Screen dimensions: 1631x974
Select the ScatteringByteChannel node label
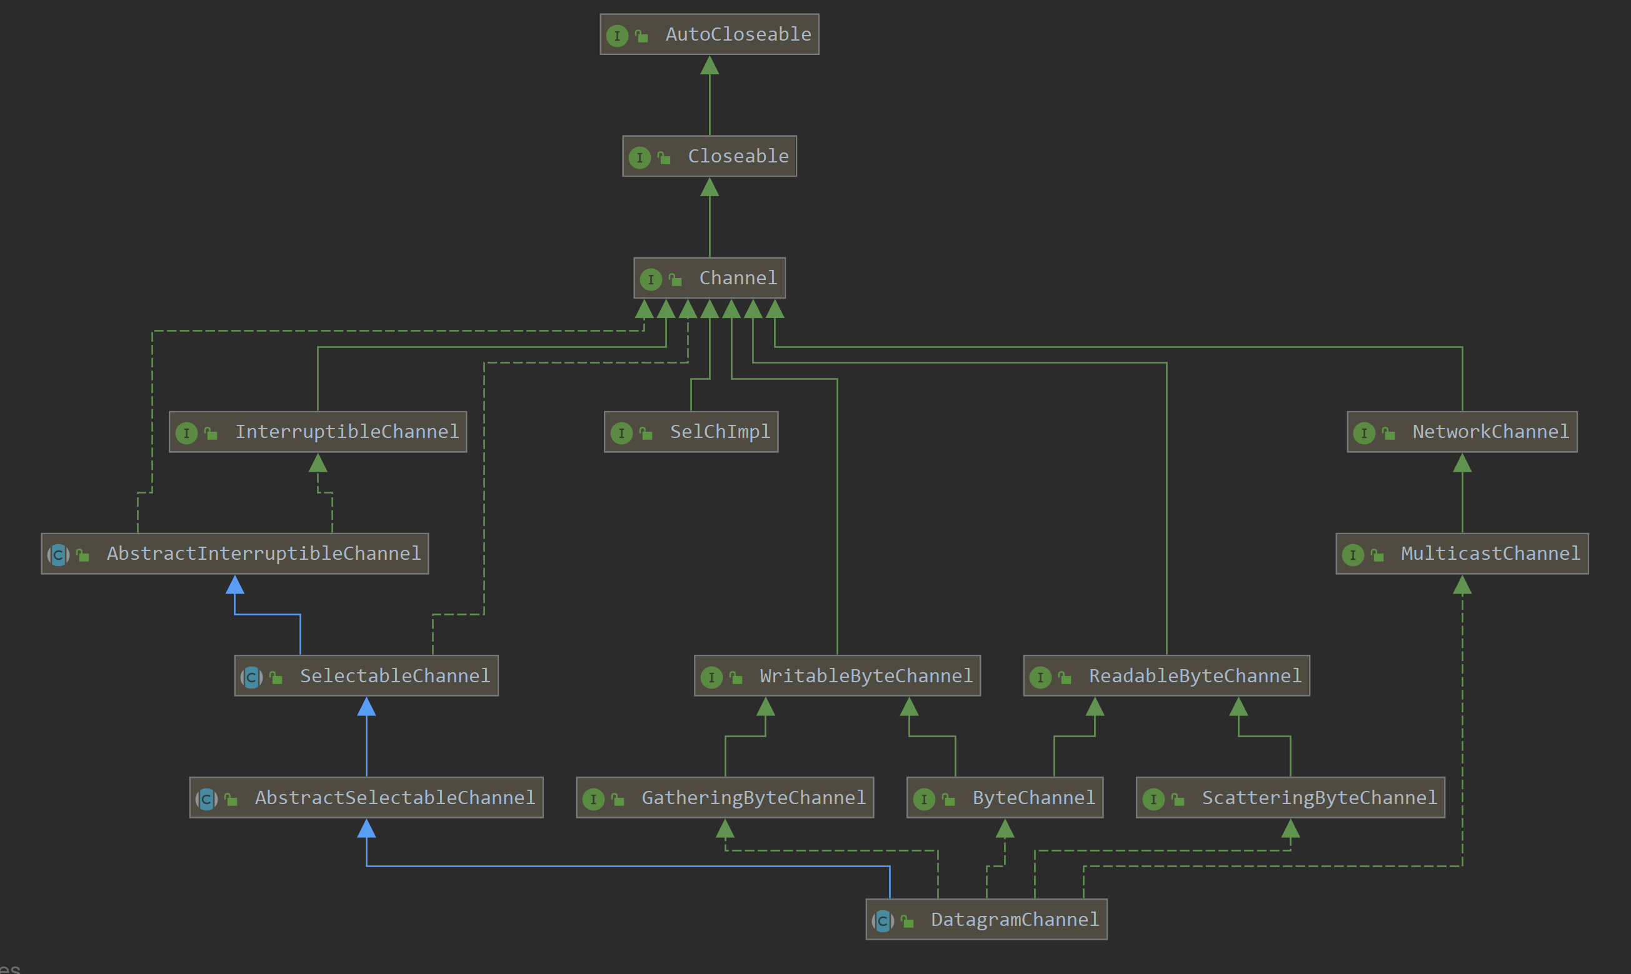[x=1318, y=798]
